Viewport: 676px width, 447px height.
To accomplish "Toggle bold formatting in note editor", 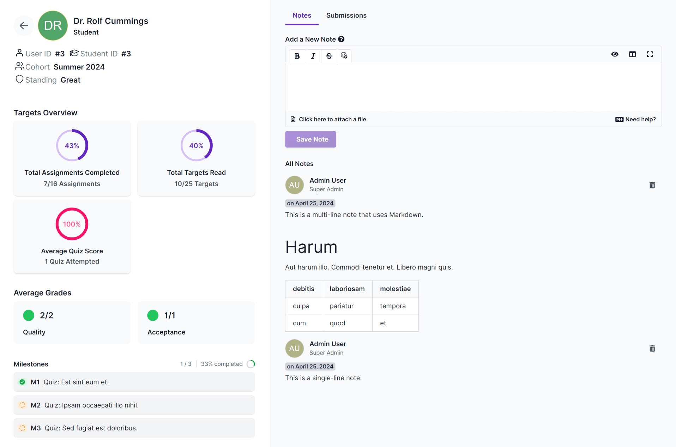I will pos(297,56).
